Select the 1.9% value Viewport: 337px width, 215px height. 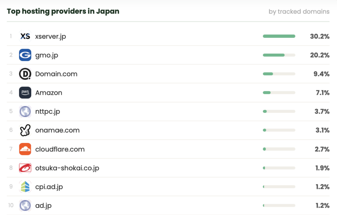coord(323,168)
